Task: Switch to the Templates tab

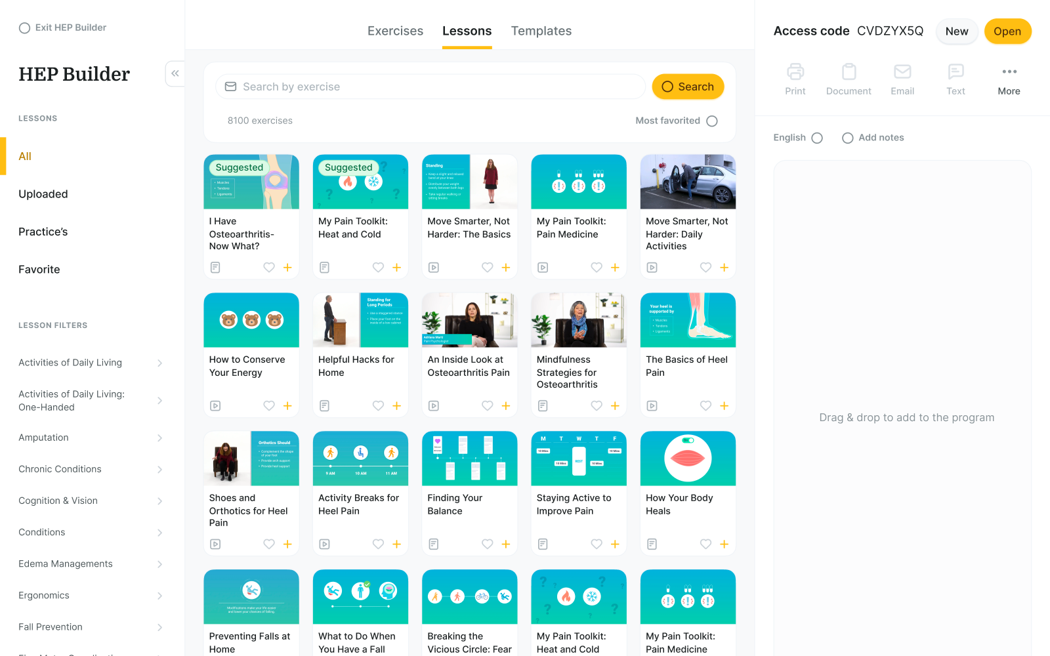Action: click(x=541, y=31)
